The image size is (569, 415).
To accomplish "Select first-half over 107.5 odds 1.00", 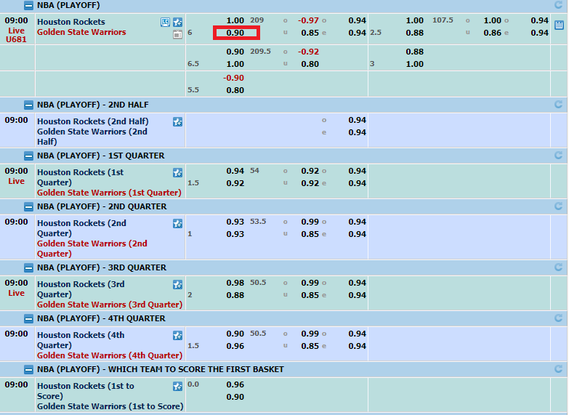I will (x=492, y=20).
